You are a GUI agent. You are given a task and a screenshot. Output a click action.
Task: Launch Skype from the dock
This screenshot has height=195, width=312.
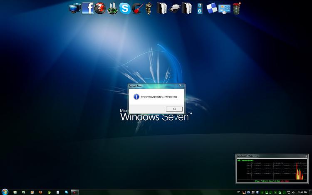tap(125, 8)
